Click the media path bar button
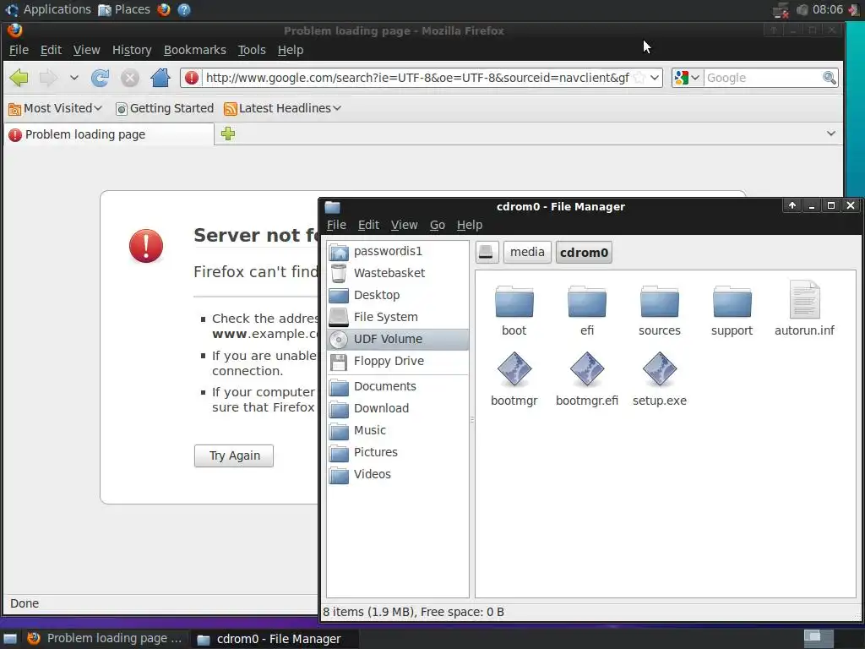Image resolution: width=865 pixels, height=649 pixels. point(527,253)
